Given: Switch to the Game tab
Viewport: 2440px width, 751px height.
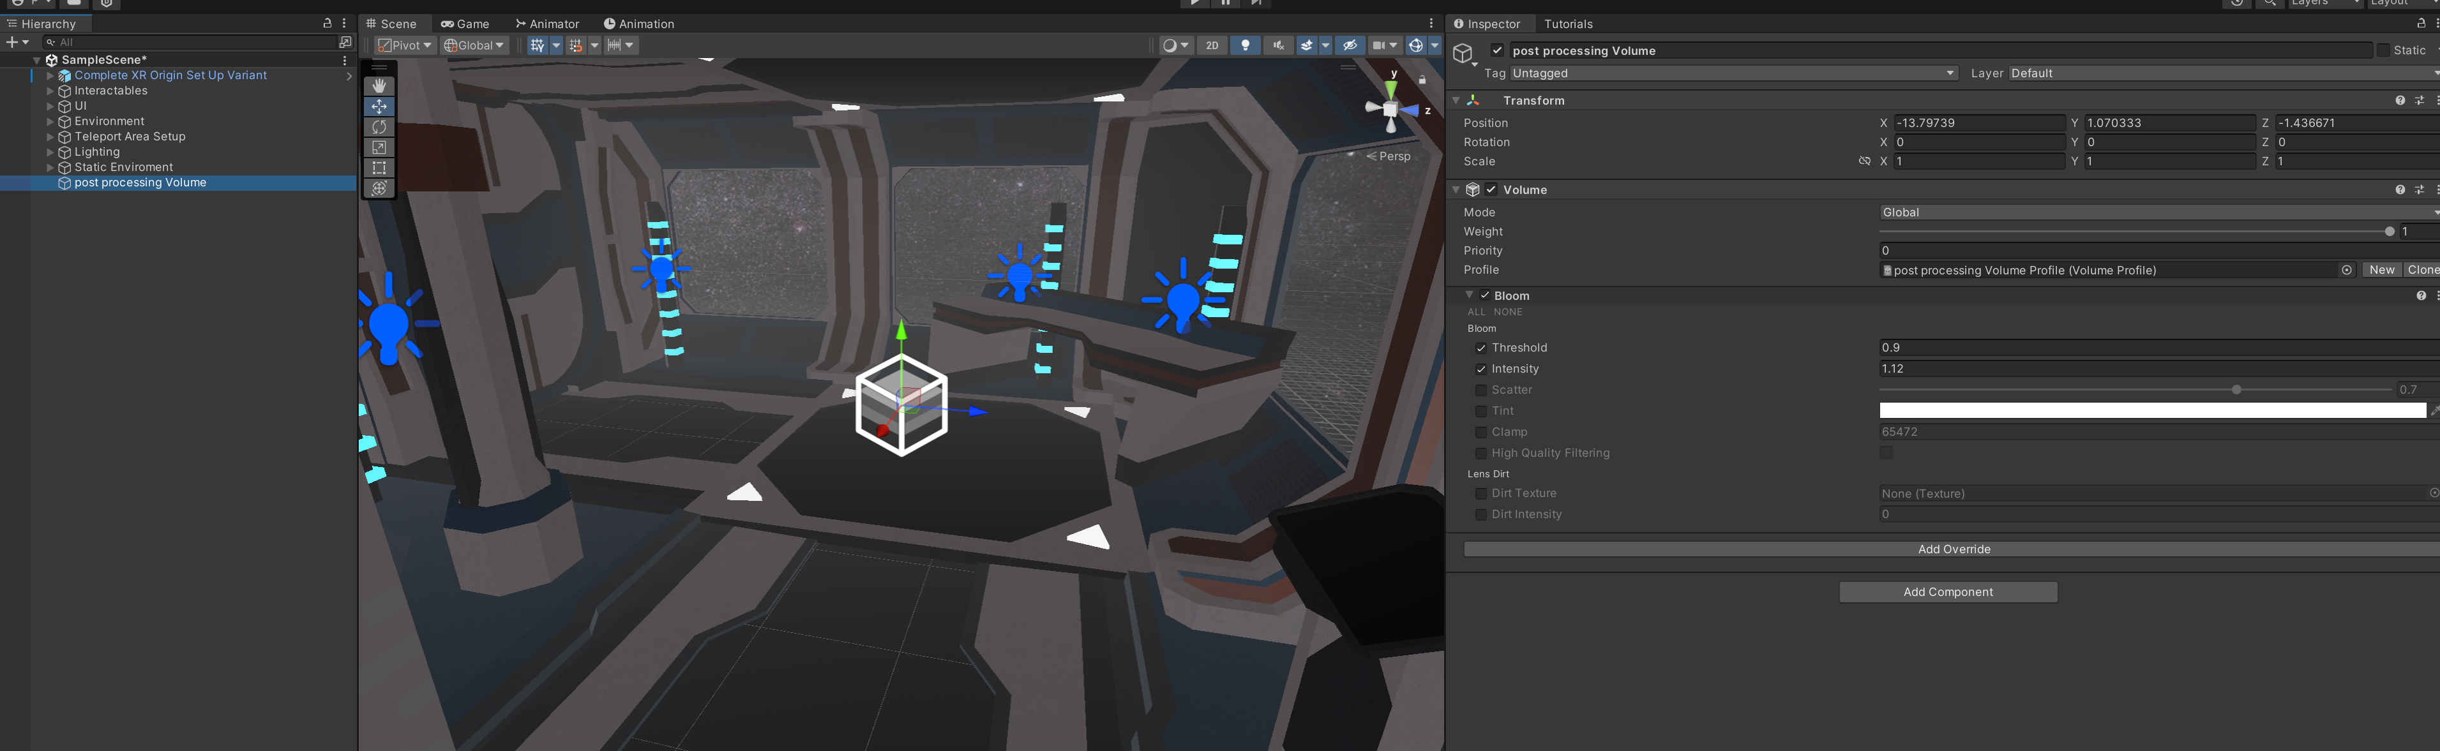Looking at the screenshot, I should click(465, 24).
